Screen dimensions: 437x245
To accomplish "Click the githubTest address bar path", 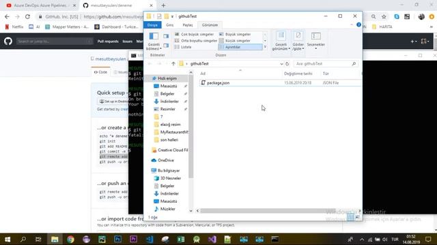I will pyautogui.click(x=199, y=63).
